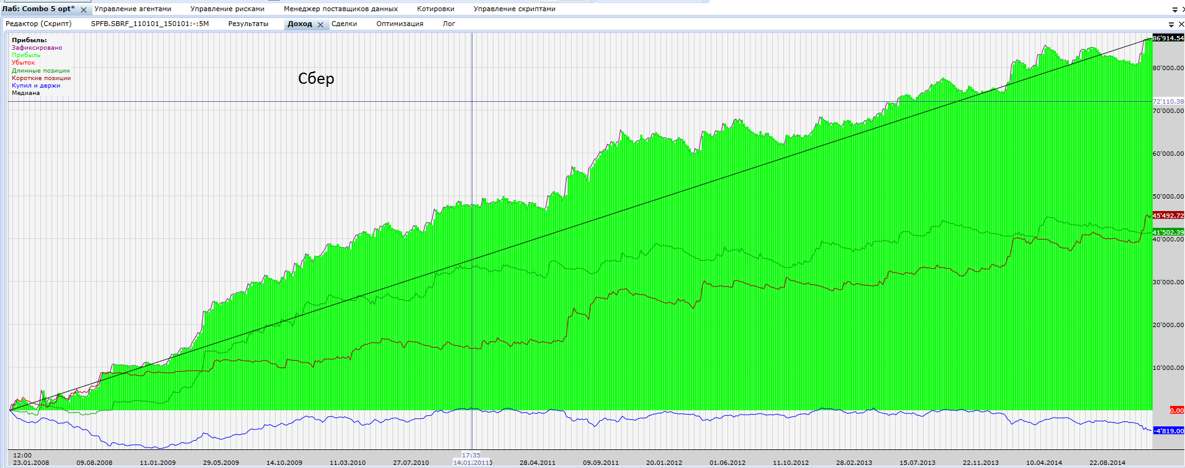
Task: Click the Медиана legend entry
Action: point(26,93)
